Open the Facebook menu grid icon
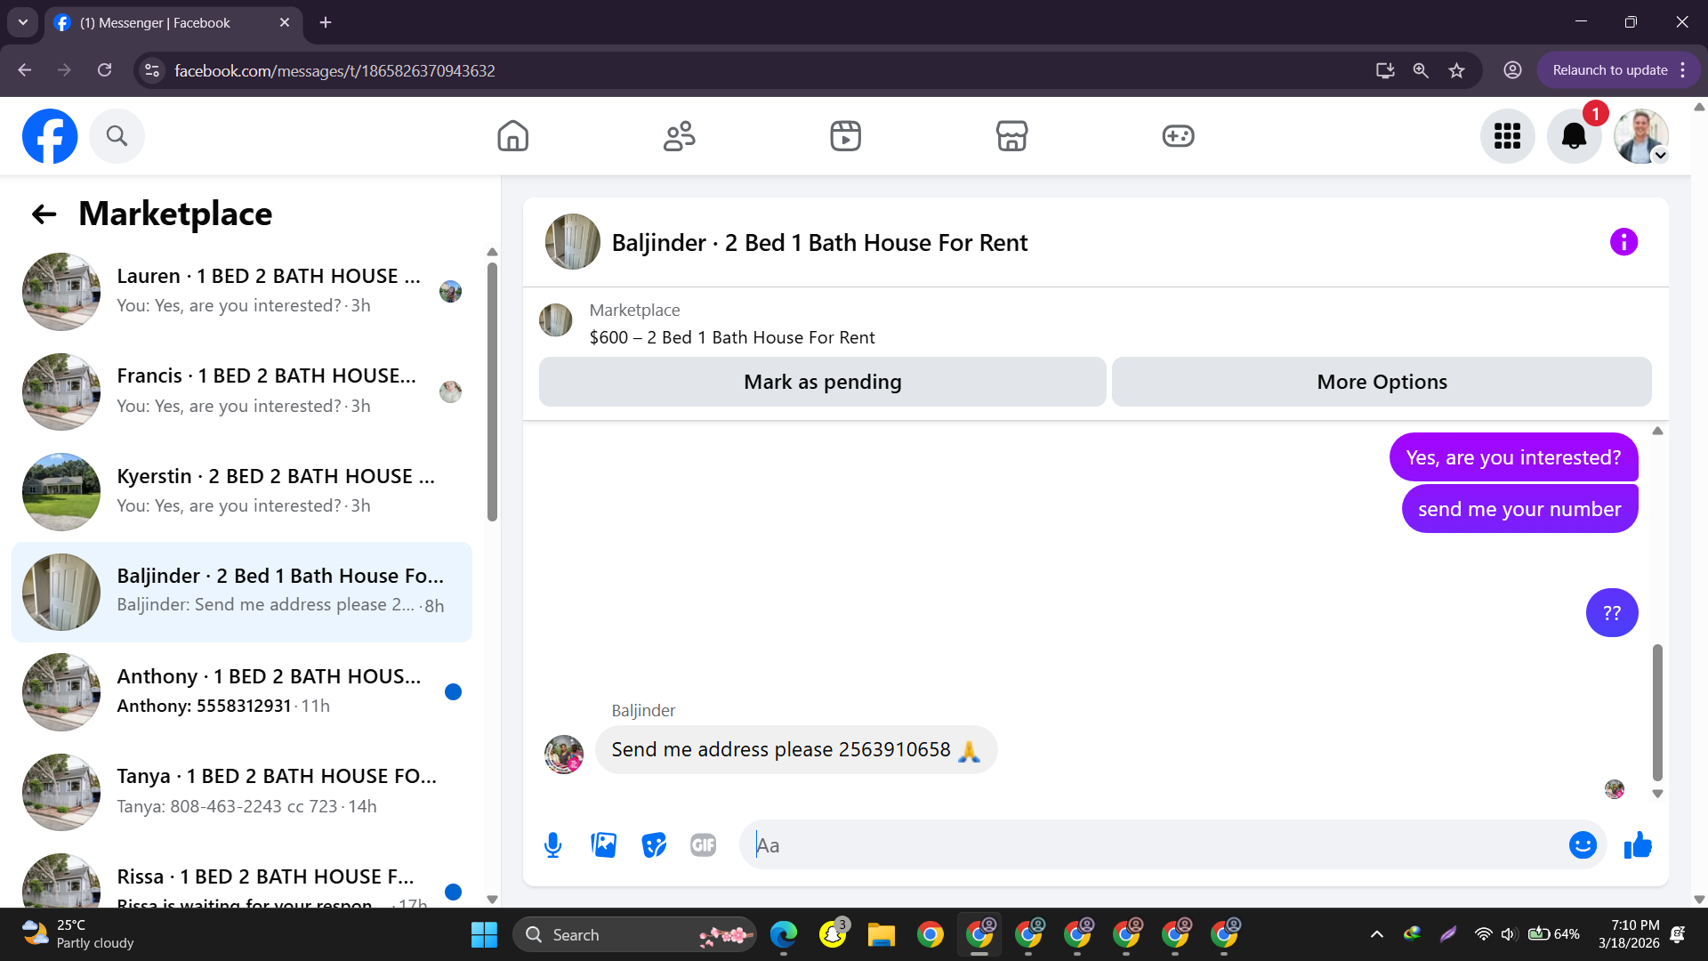The image size is (1708, 961). pos(1507,136)
